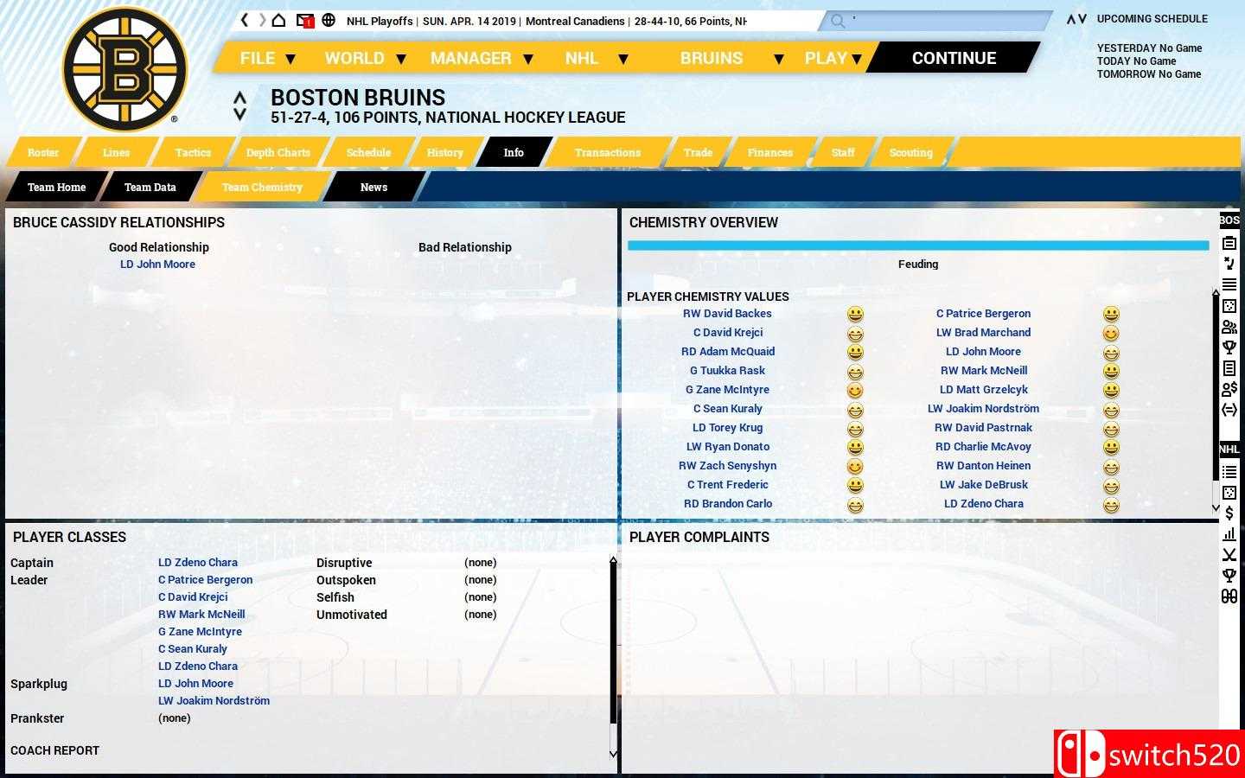Open the MANAGER dropdown menu
This screenshot has height=778, width=1245.
[x=481, y=58]
